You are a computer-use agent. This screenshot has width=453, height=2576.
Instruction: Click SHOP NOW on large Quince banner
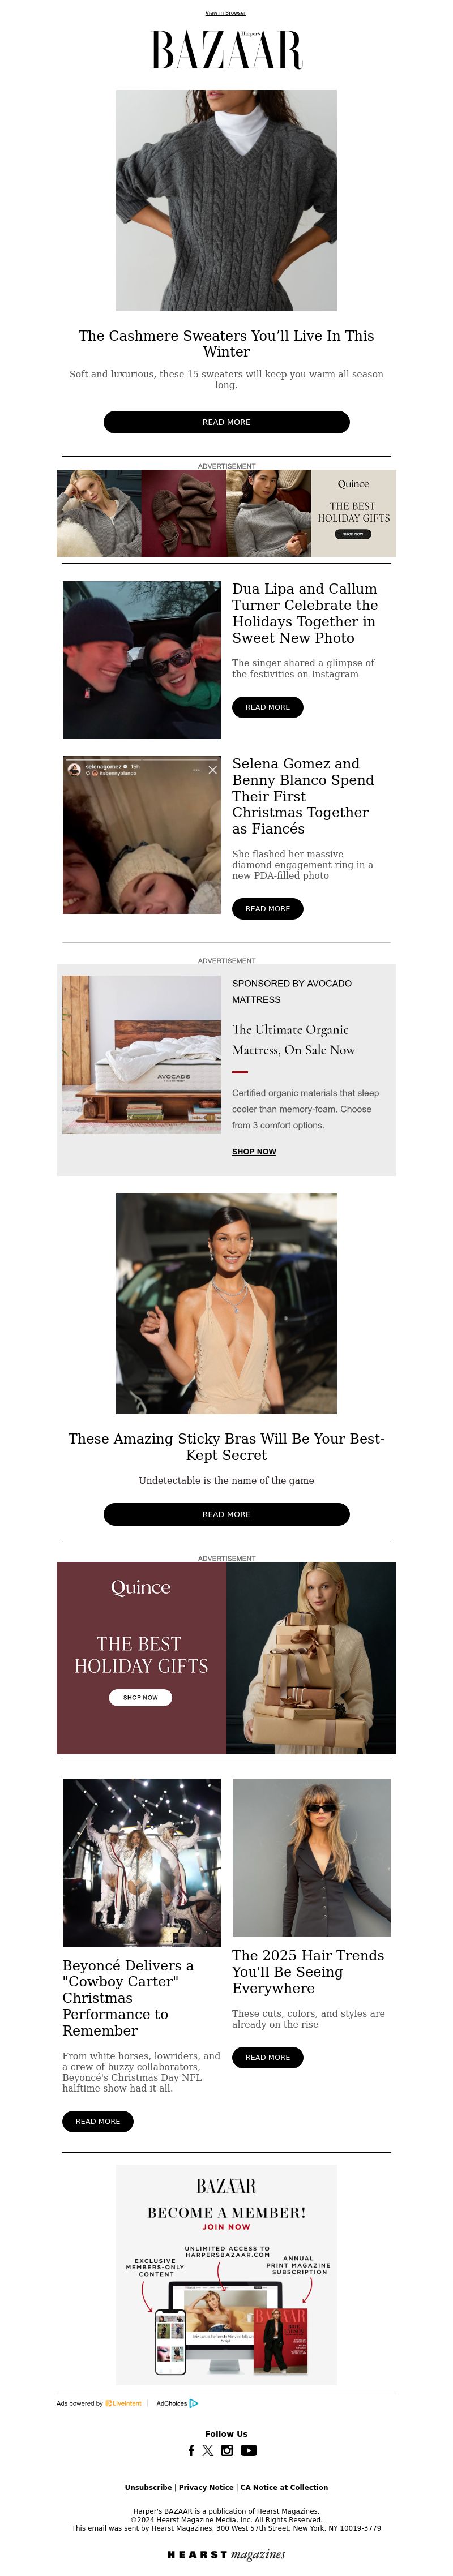[140, 1697]
